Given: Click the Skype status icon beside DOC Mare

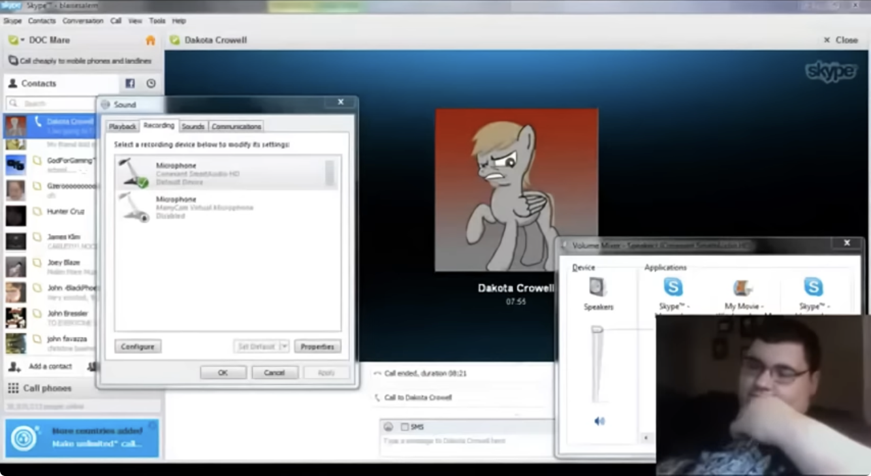Looking at the screenshot, I should [12, 40].
